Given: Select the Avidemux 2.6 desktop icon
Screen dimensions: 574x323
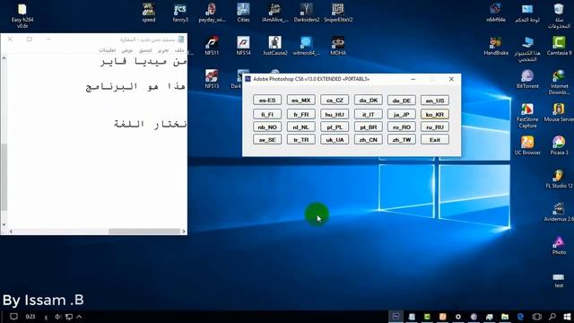Looking at the screenshot, I should click(559, 212).
